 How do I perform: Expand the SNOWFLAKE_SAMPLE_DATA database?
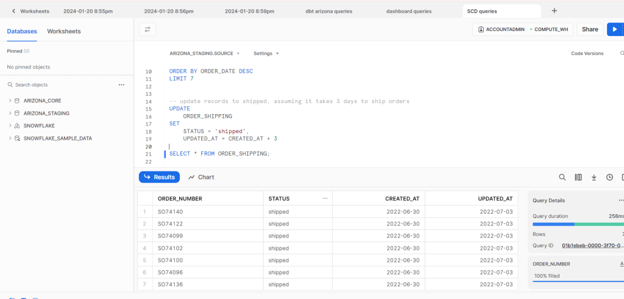[10, 139]
